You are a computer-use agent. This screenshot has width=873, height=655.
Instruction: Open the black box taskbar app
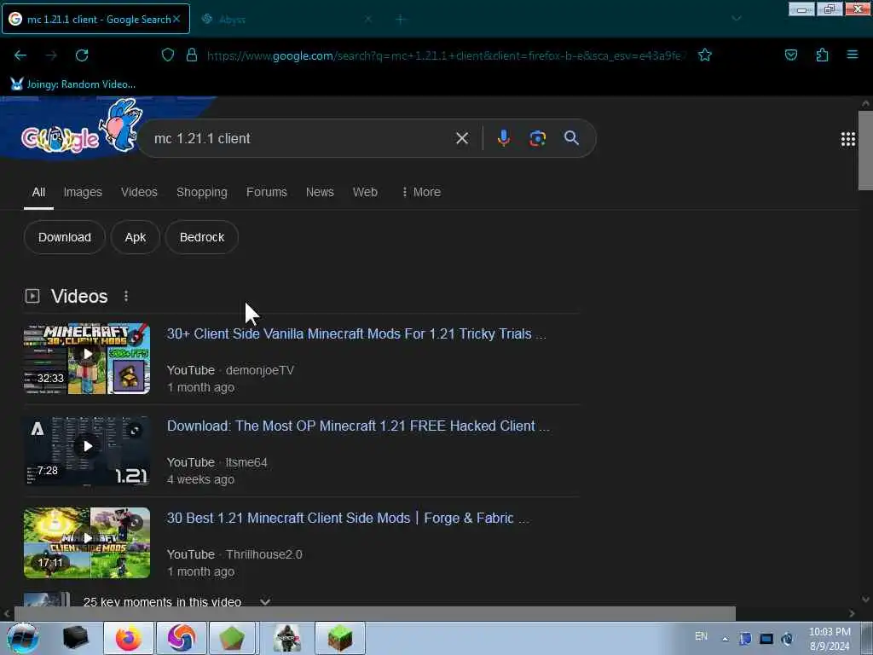click(76, 638)
